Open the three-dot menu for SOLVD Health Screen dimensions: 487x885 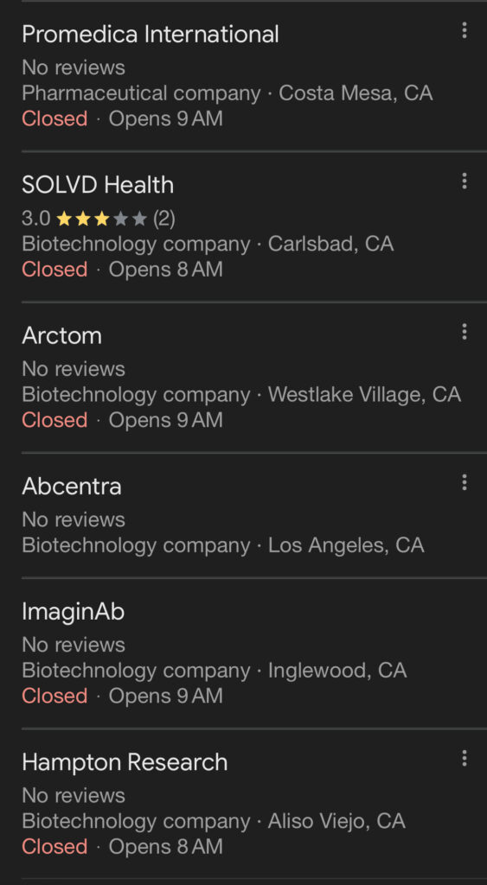[x=464, y=181]
